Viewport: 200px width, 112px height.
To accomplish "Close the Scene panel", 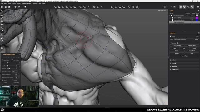I will click(x=198, y=11).
